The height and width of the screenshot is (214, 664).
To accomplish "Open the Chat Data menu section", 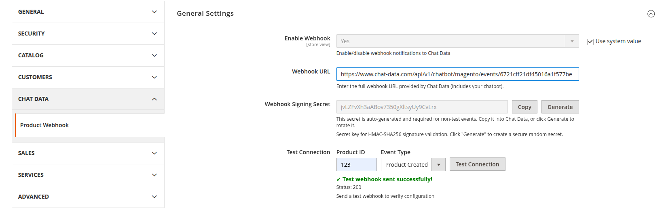I will (x=33, y=99).
